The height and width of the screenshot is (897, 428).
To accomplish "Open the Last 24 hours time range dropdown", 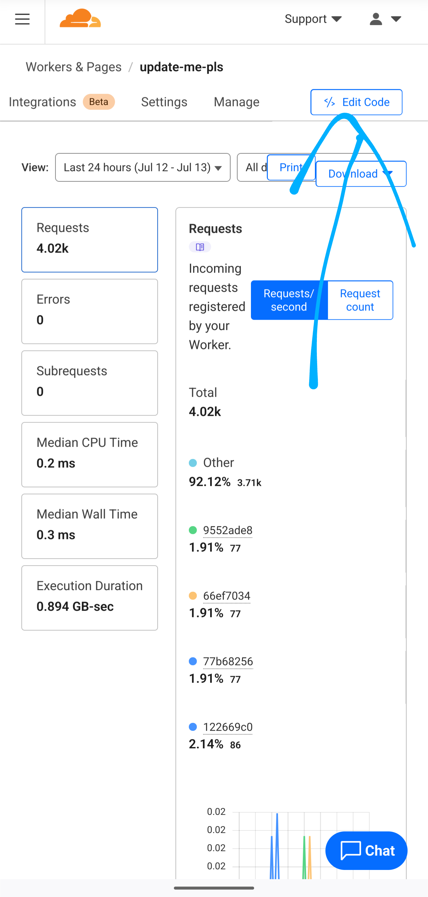I will (142, 167).
